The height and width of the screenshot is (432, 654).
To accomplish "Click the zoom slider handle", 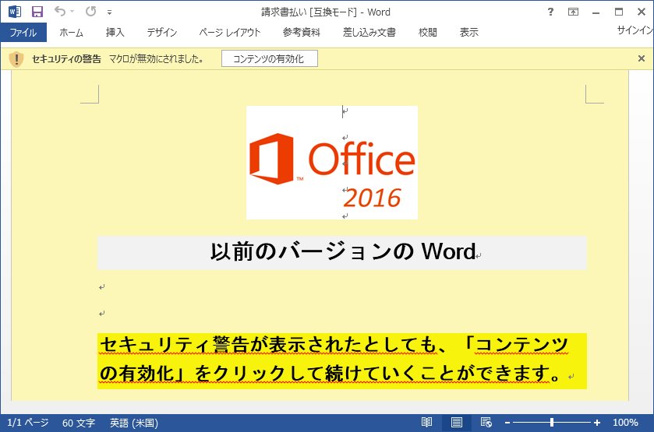I will 552,423.
